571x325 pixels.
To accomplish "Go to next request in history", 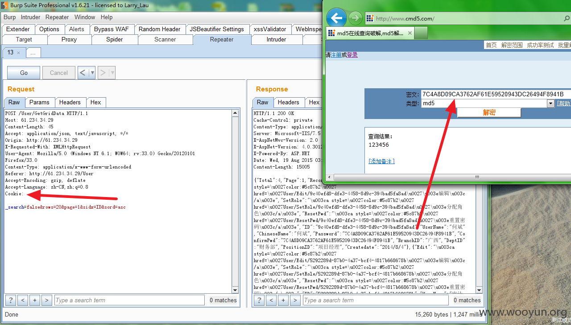I will click(x=103, y=73).
